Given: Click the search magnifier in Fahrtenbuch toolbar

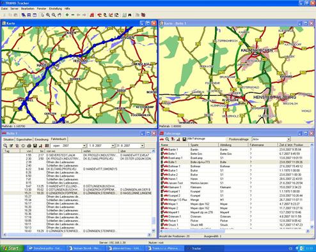Looking at the screenshot, I should click(x=5, y=145).
